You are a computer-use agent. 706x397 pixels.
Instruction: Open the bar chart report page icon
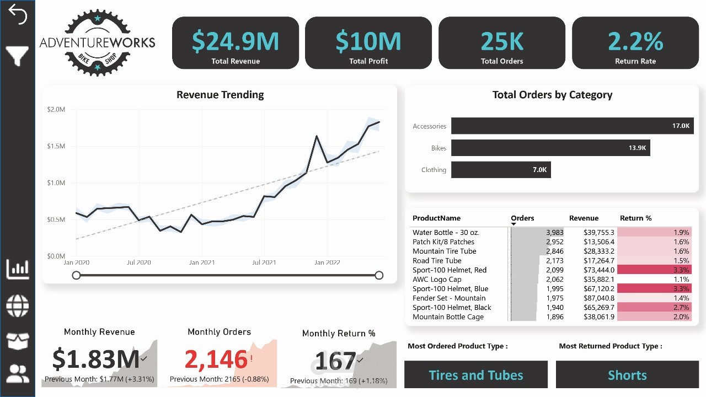18,269
